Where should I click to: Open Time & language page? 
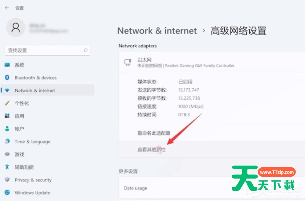click(x=47, y=142)
